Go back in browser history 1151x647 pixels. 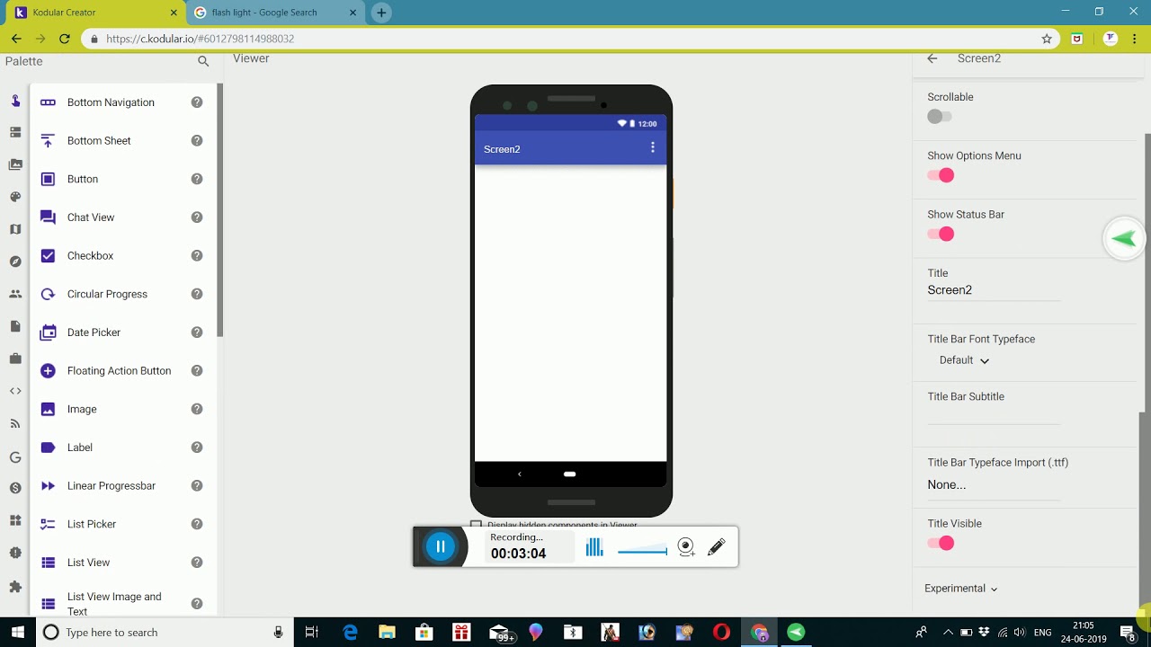pyautogui.click(x=16, y=39)
